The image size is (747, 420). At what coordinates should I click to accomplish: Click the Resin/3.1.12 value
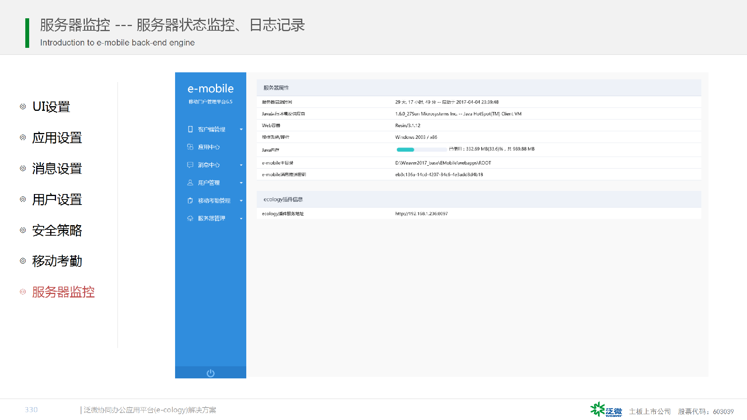pyautogui.click(x=408, y=126)
